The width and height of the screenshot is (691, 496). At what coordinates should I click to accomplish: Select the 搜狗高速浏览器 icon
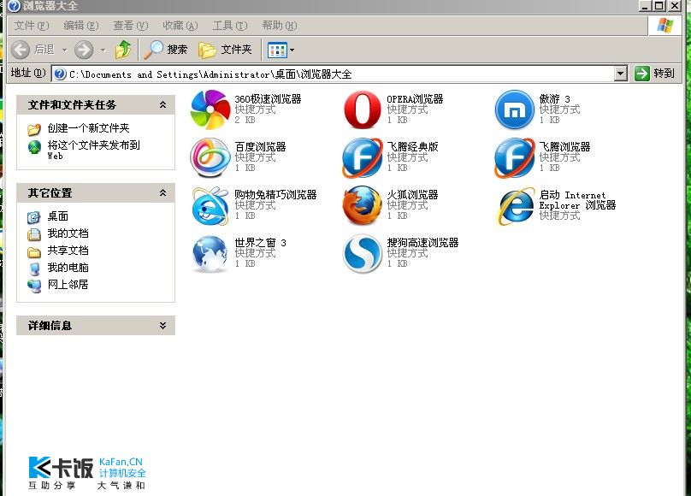pyautogui.click(x=363, y=254)
